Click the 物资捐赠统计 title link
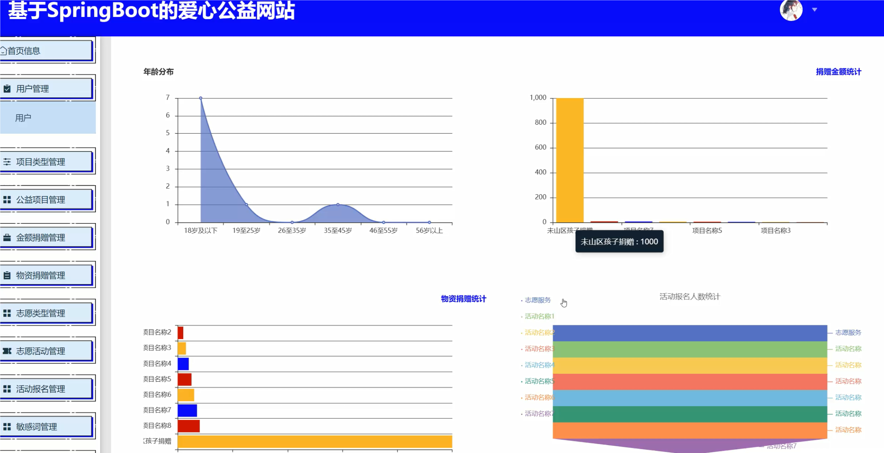The image size is (884, 453). 463,299
